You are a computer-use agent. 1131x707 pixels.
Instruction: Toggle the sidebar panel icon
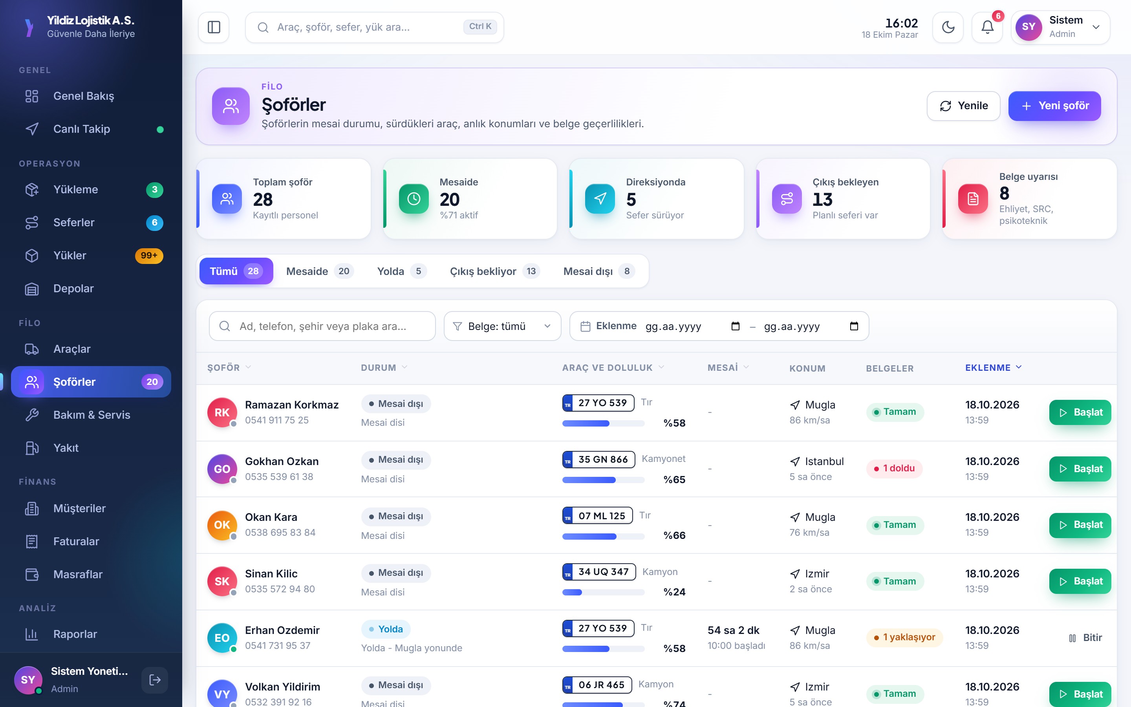(x=214, y=27)
